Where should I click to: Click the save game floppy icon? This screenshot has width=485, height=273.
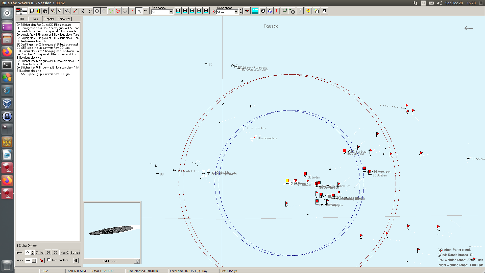[x=32, y=11]
